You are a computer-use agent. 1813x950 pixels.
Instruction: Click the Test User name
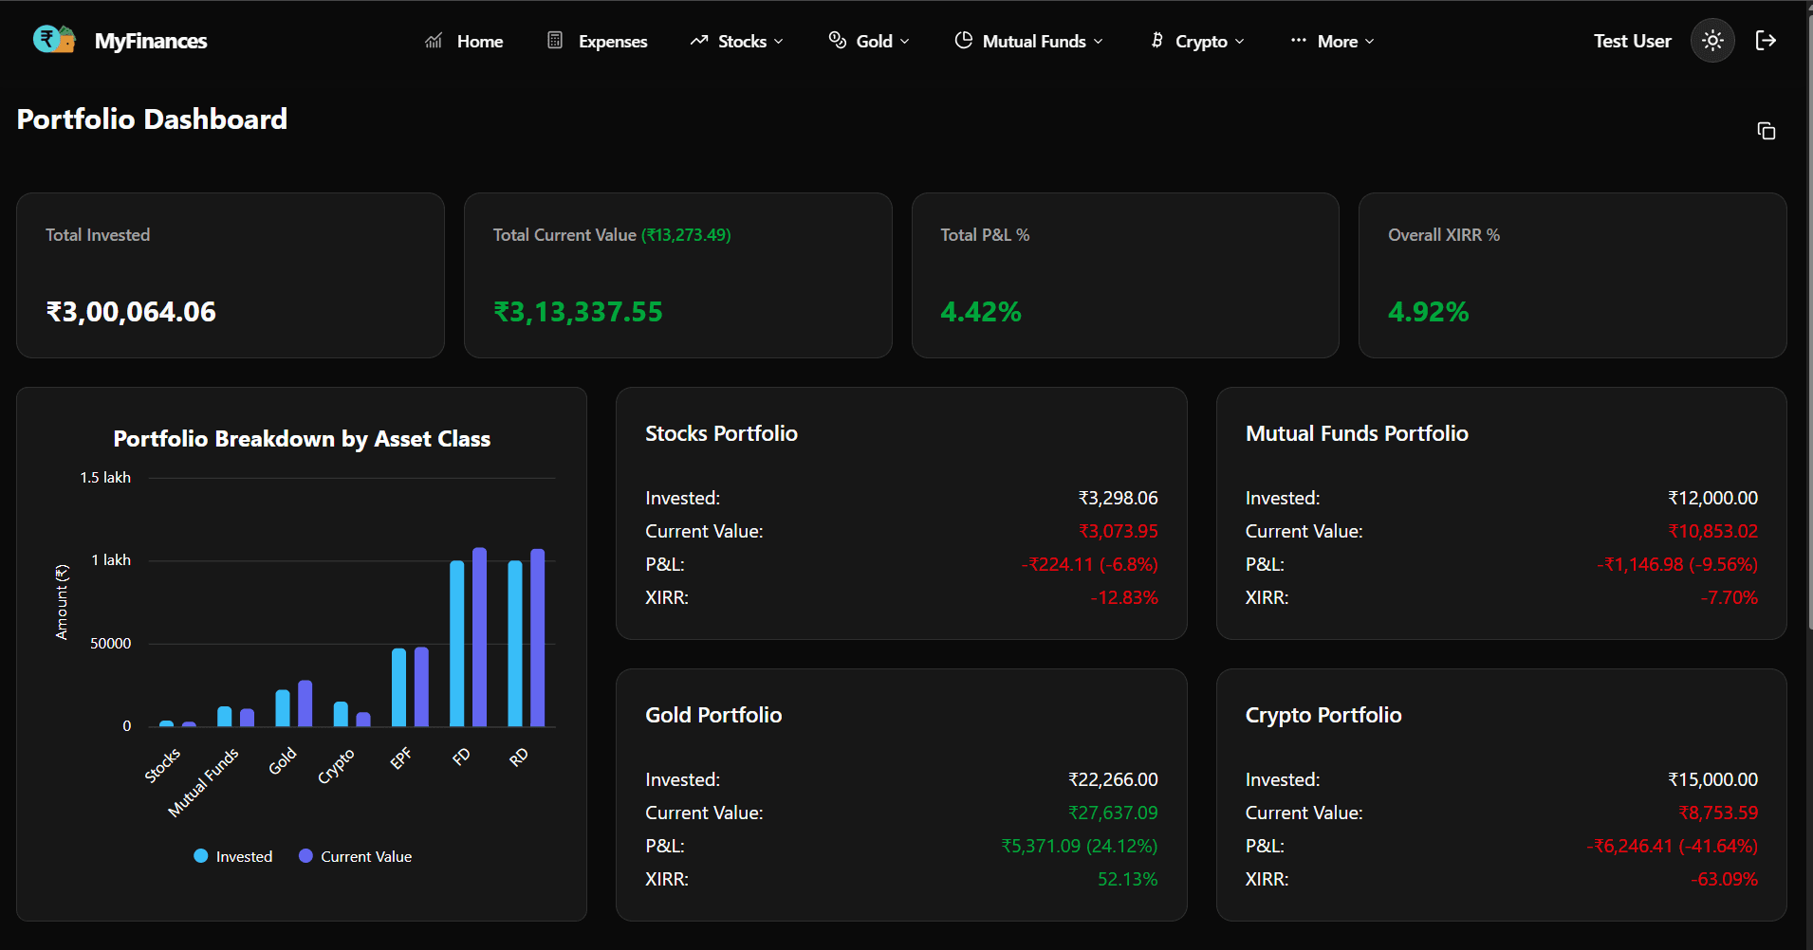(1631, 40)
